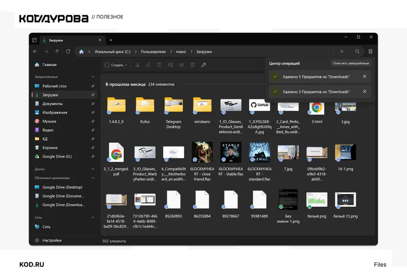Toggle the path edit icon in address bar
This screenshot has height=278, width=407.
[x=341, y=52]
